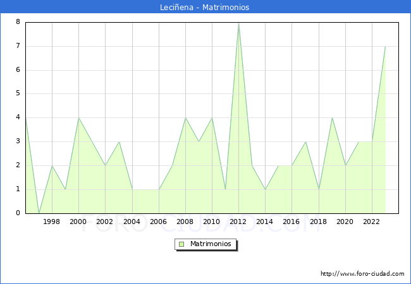The height and width of the screenshot is (284, 411).
Task: Click x-axis label 2002
Action: click(104, 222)
